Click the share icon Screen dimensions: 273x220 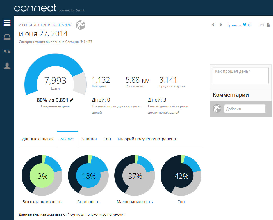pos(262,25)
